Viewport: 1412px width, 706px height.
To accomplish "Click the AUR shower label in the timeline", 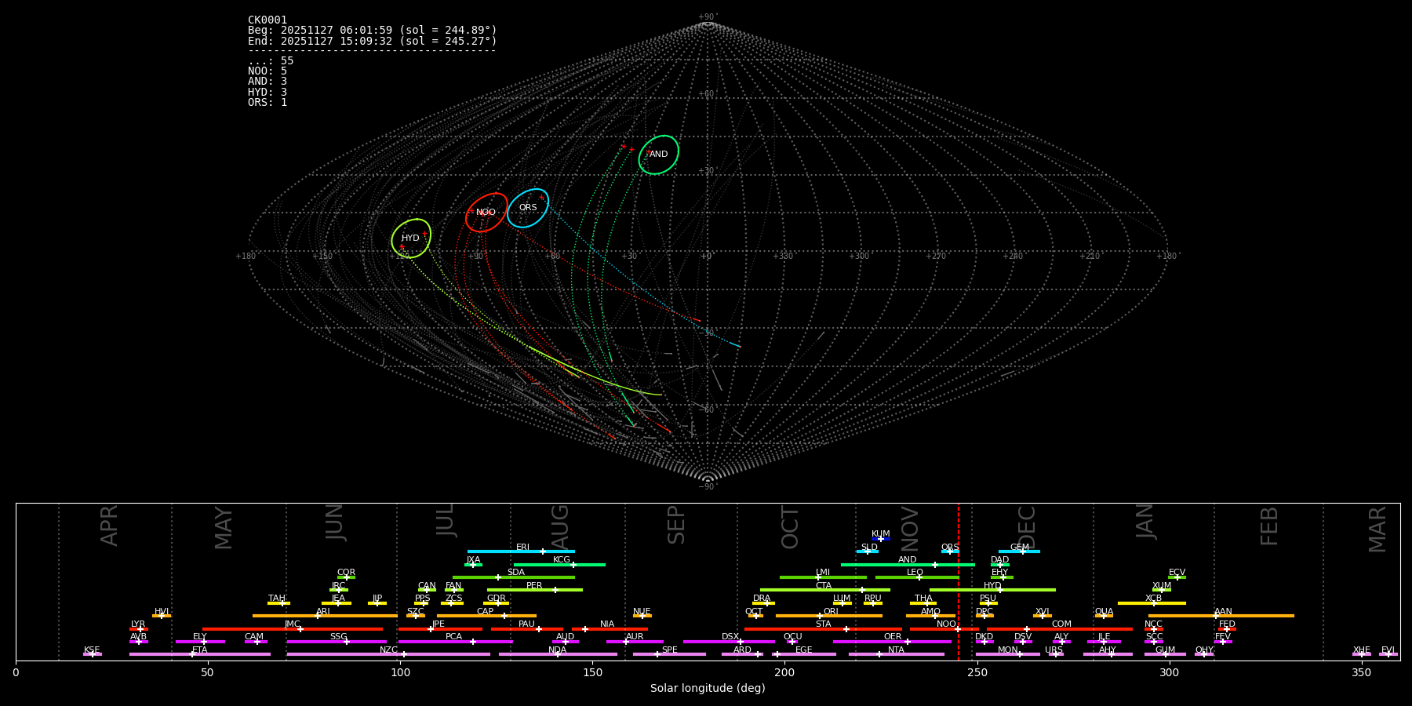I will click(x=635, y=637).
